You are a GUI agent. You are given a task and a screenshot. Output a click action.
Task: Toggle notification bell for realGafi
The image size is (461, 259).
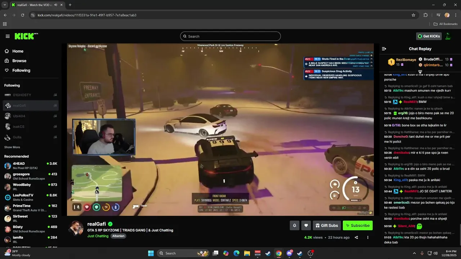click(x=294, y=226)
